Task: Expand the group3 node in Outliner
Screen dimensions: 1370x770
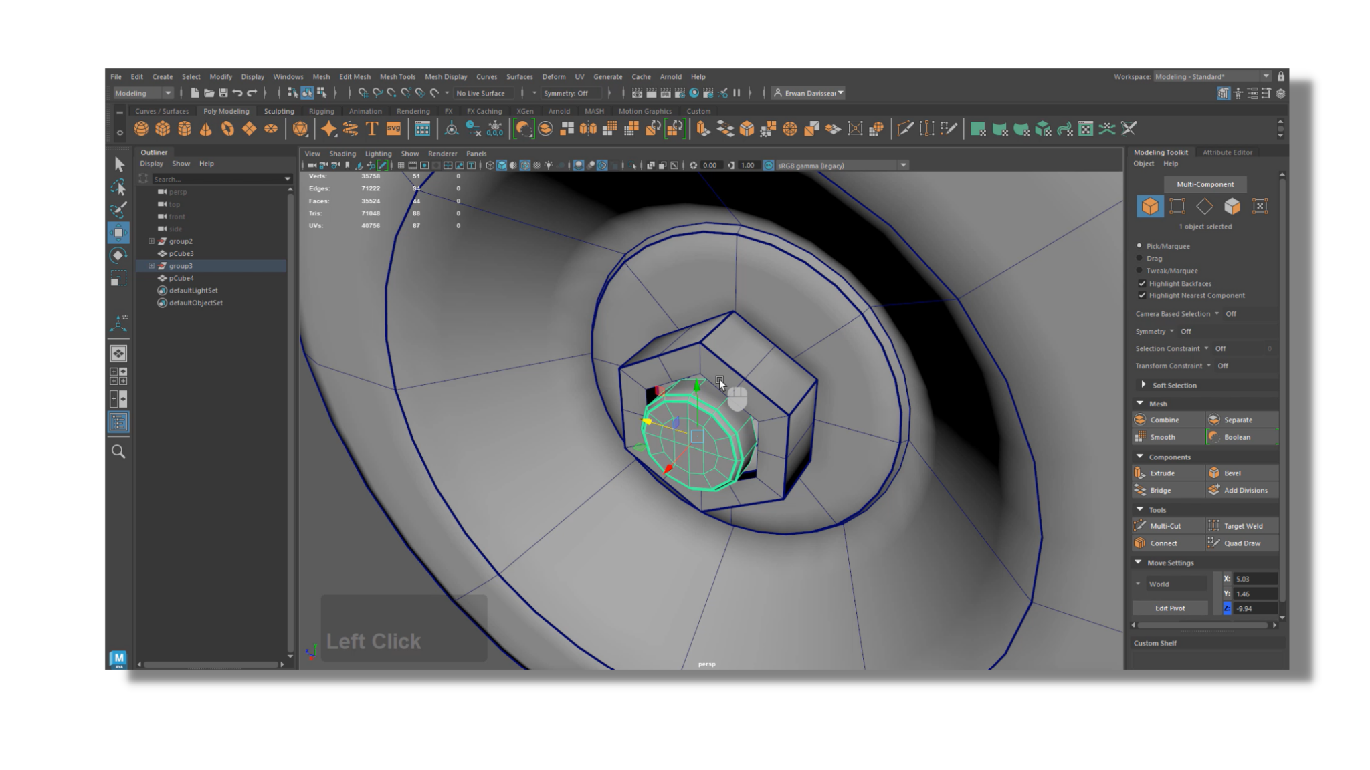Action: (x=151, y=266)
